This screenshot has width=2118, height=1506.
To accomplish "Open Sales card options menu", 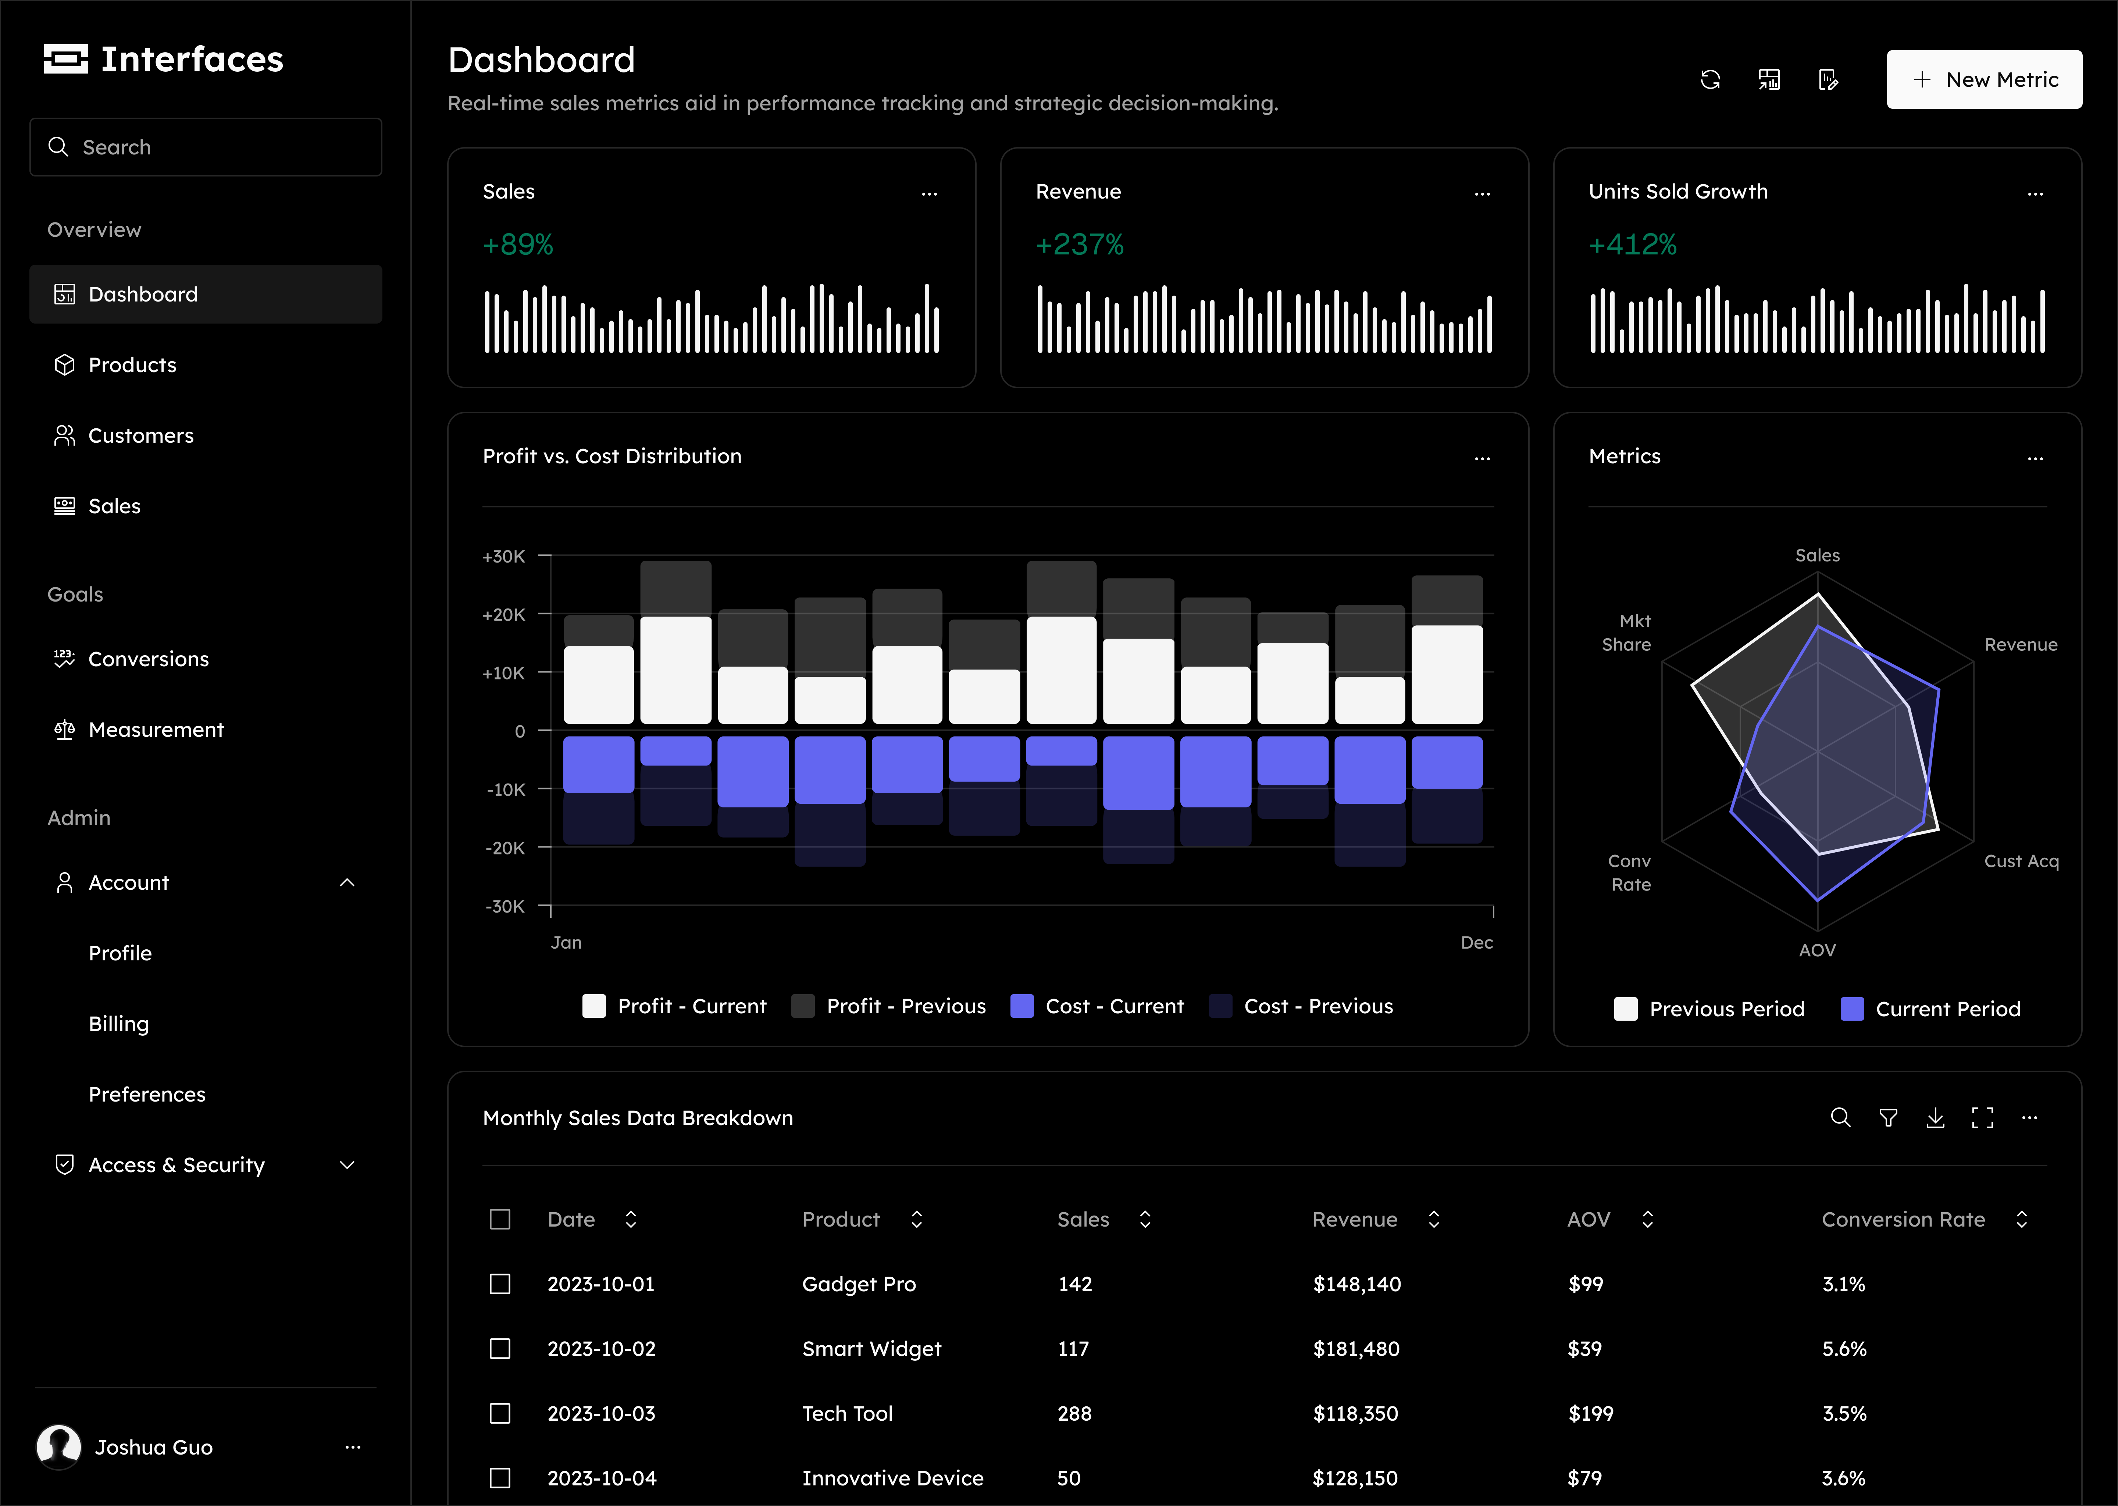I will [x=929, y=193].
